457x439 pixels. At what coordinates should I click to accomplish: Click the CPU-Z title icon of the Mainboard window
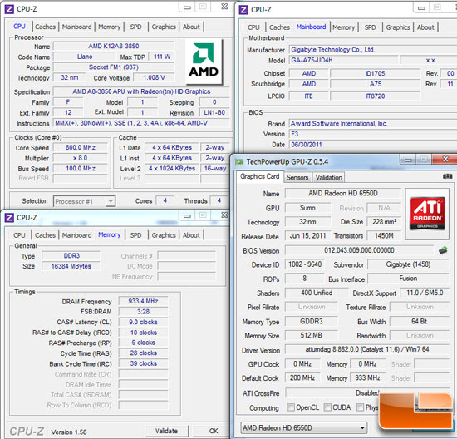coord(243,10)
